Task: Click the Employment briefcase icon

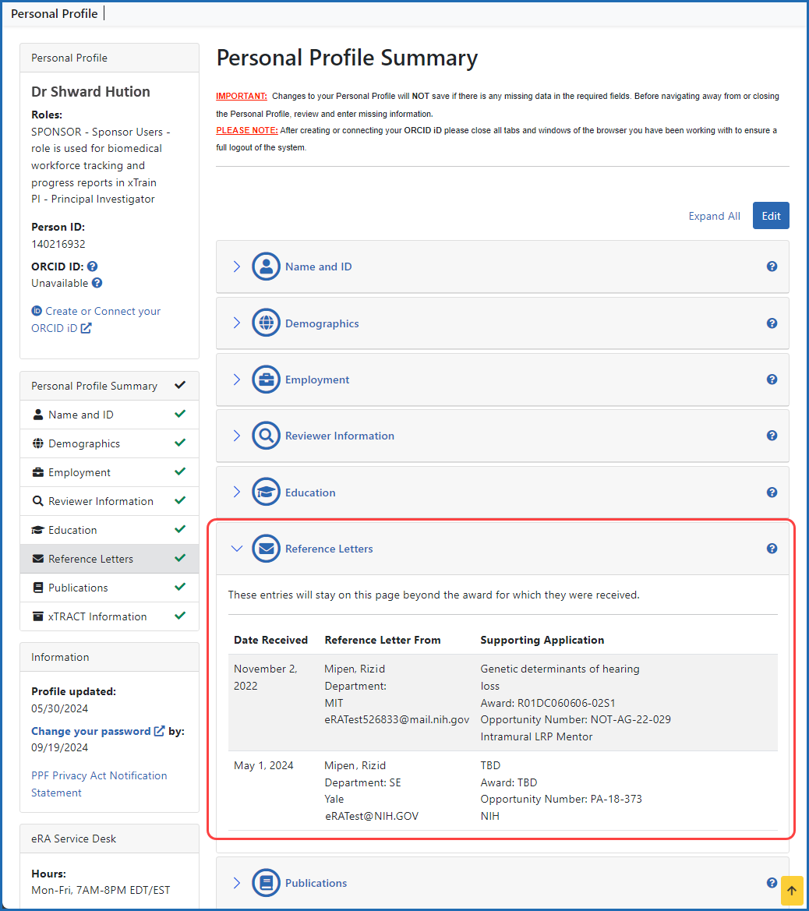Action: coord(267,380)
